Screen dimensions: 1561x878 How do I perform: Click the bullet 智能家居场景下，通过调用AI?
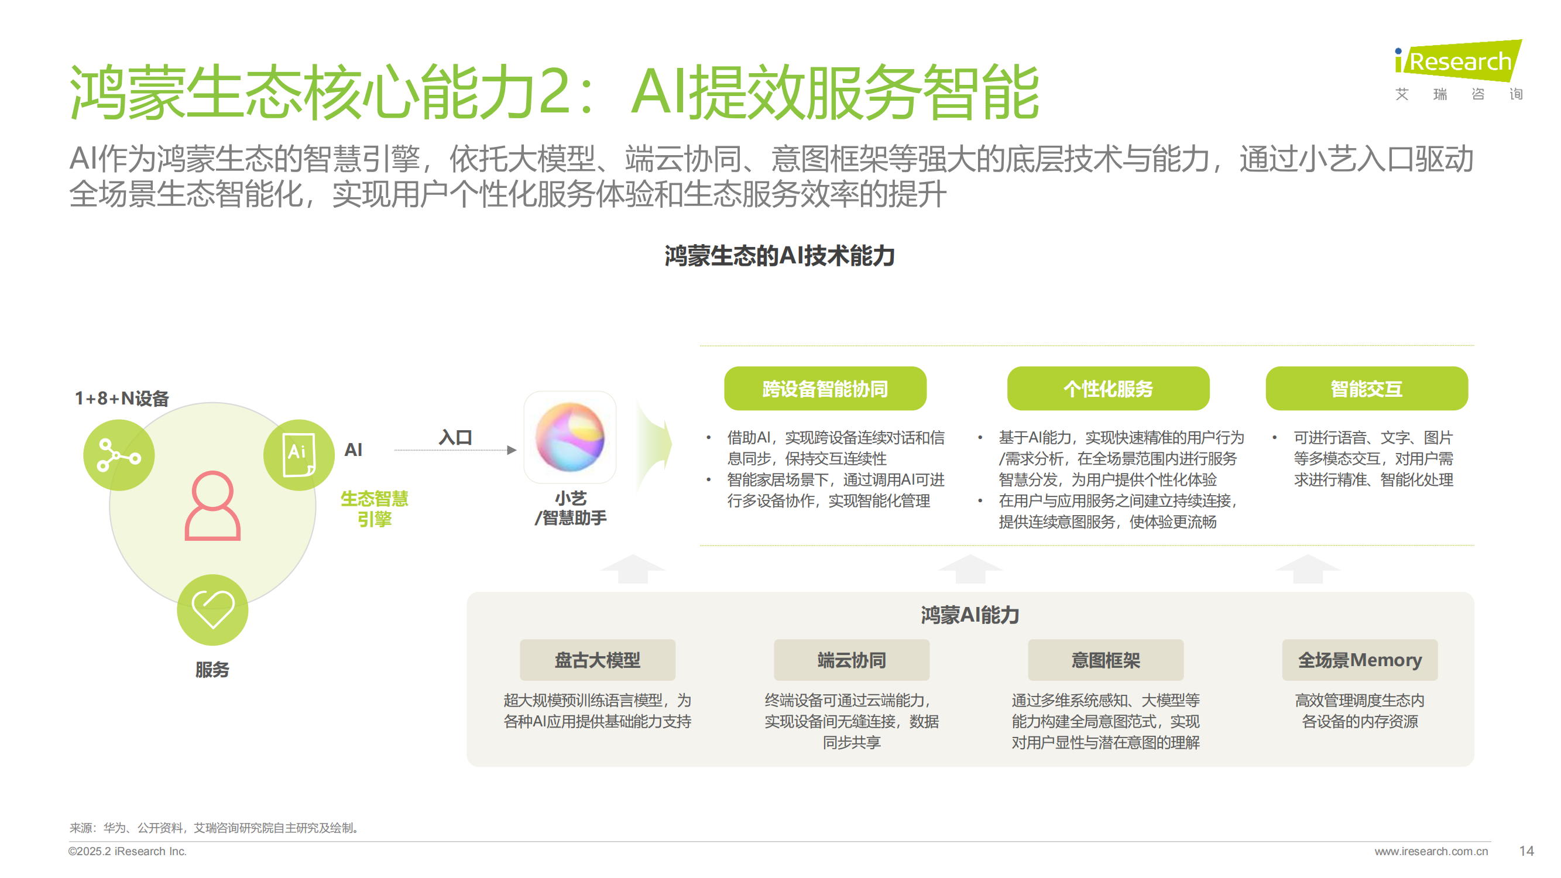click(x=836, y=490)
